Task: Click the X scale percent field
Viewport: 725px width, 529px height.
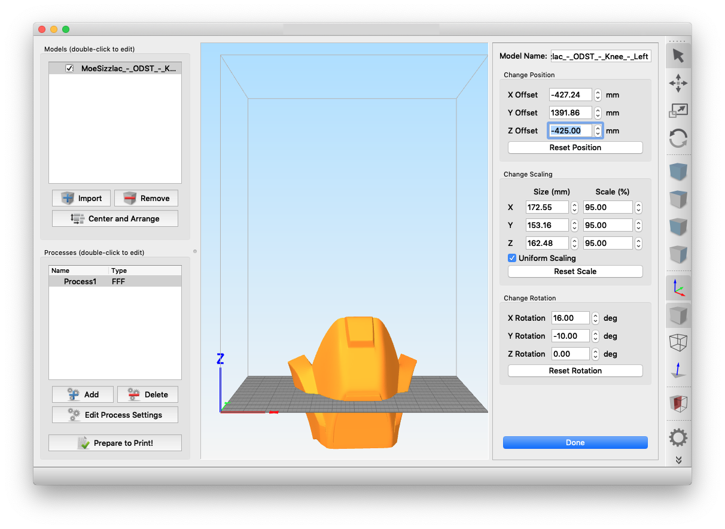Action: tap(608, 207)
